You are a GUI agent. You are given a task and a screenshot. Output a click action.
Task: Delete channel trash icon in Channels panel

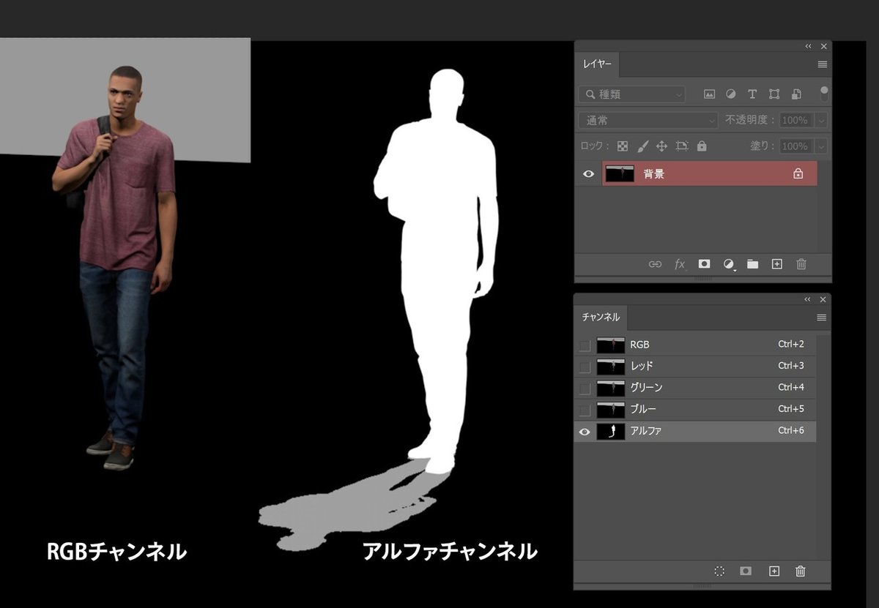[x=801, y=571]
